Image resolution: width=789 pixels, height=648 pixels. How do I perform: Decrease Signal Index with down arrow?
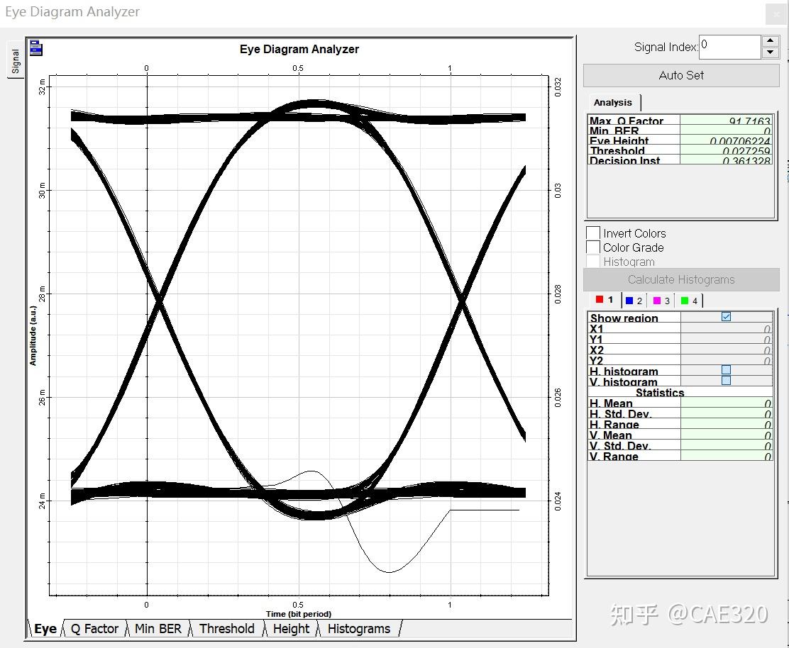tap(771, 52)
